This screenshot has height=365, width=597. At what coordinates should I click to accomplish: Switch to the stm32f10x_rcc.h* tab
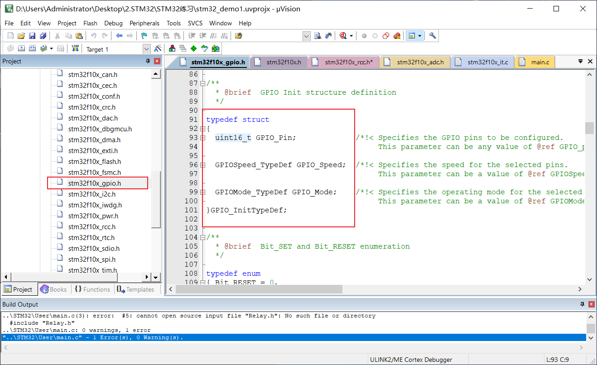pos(344,62)
